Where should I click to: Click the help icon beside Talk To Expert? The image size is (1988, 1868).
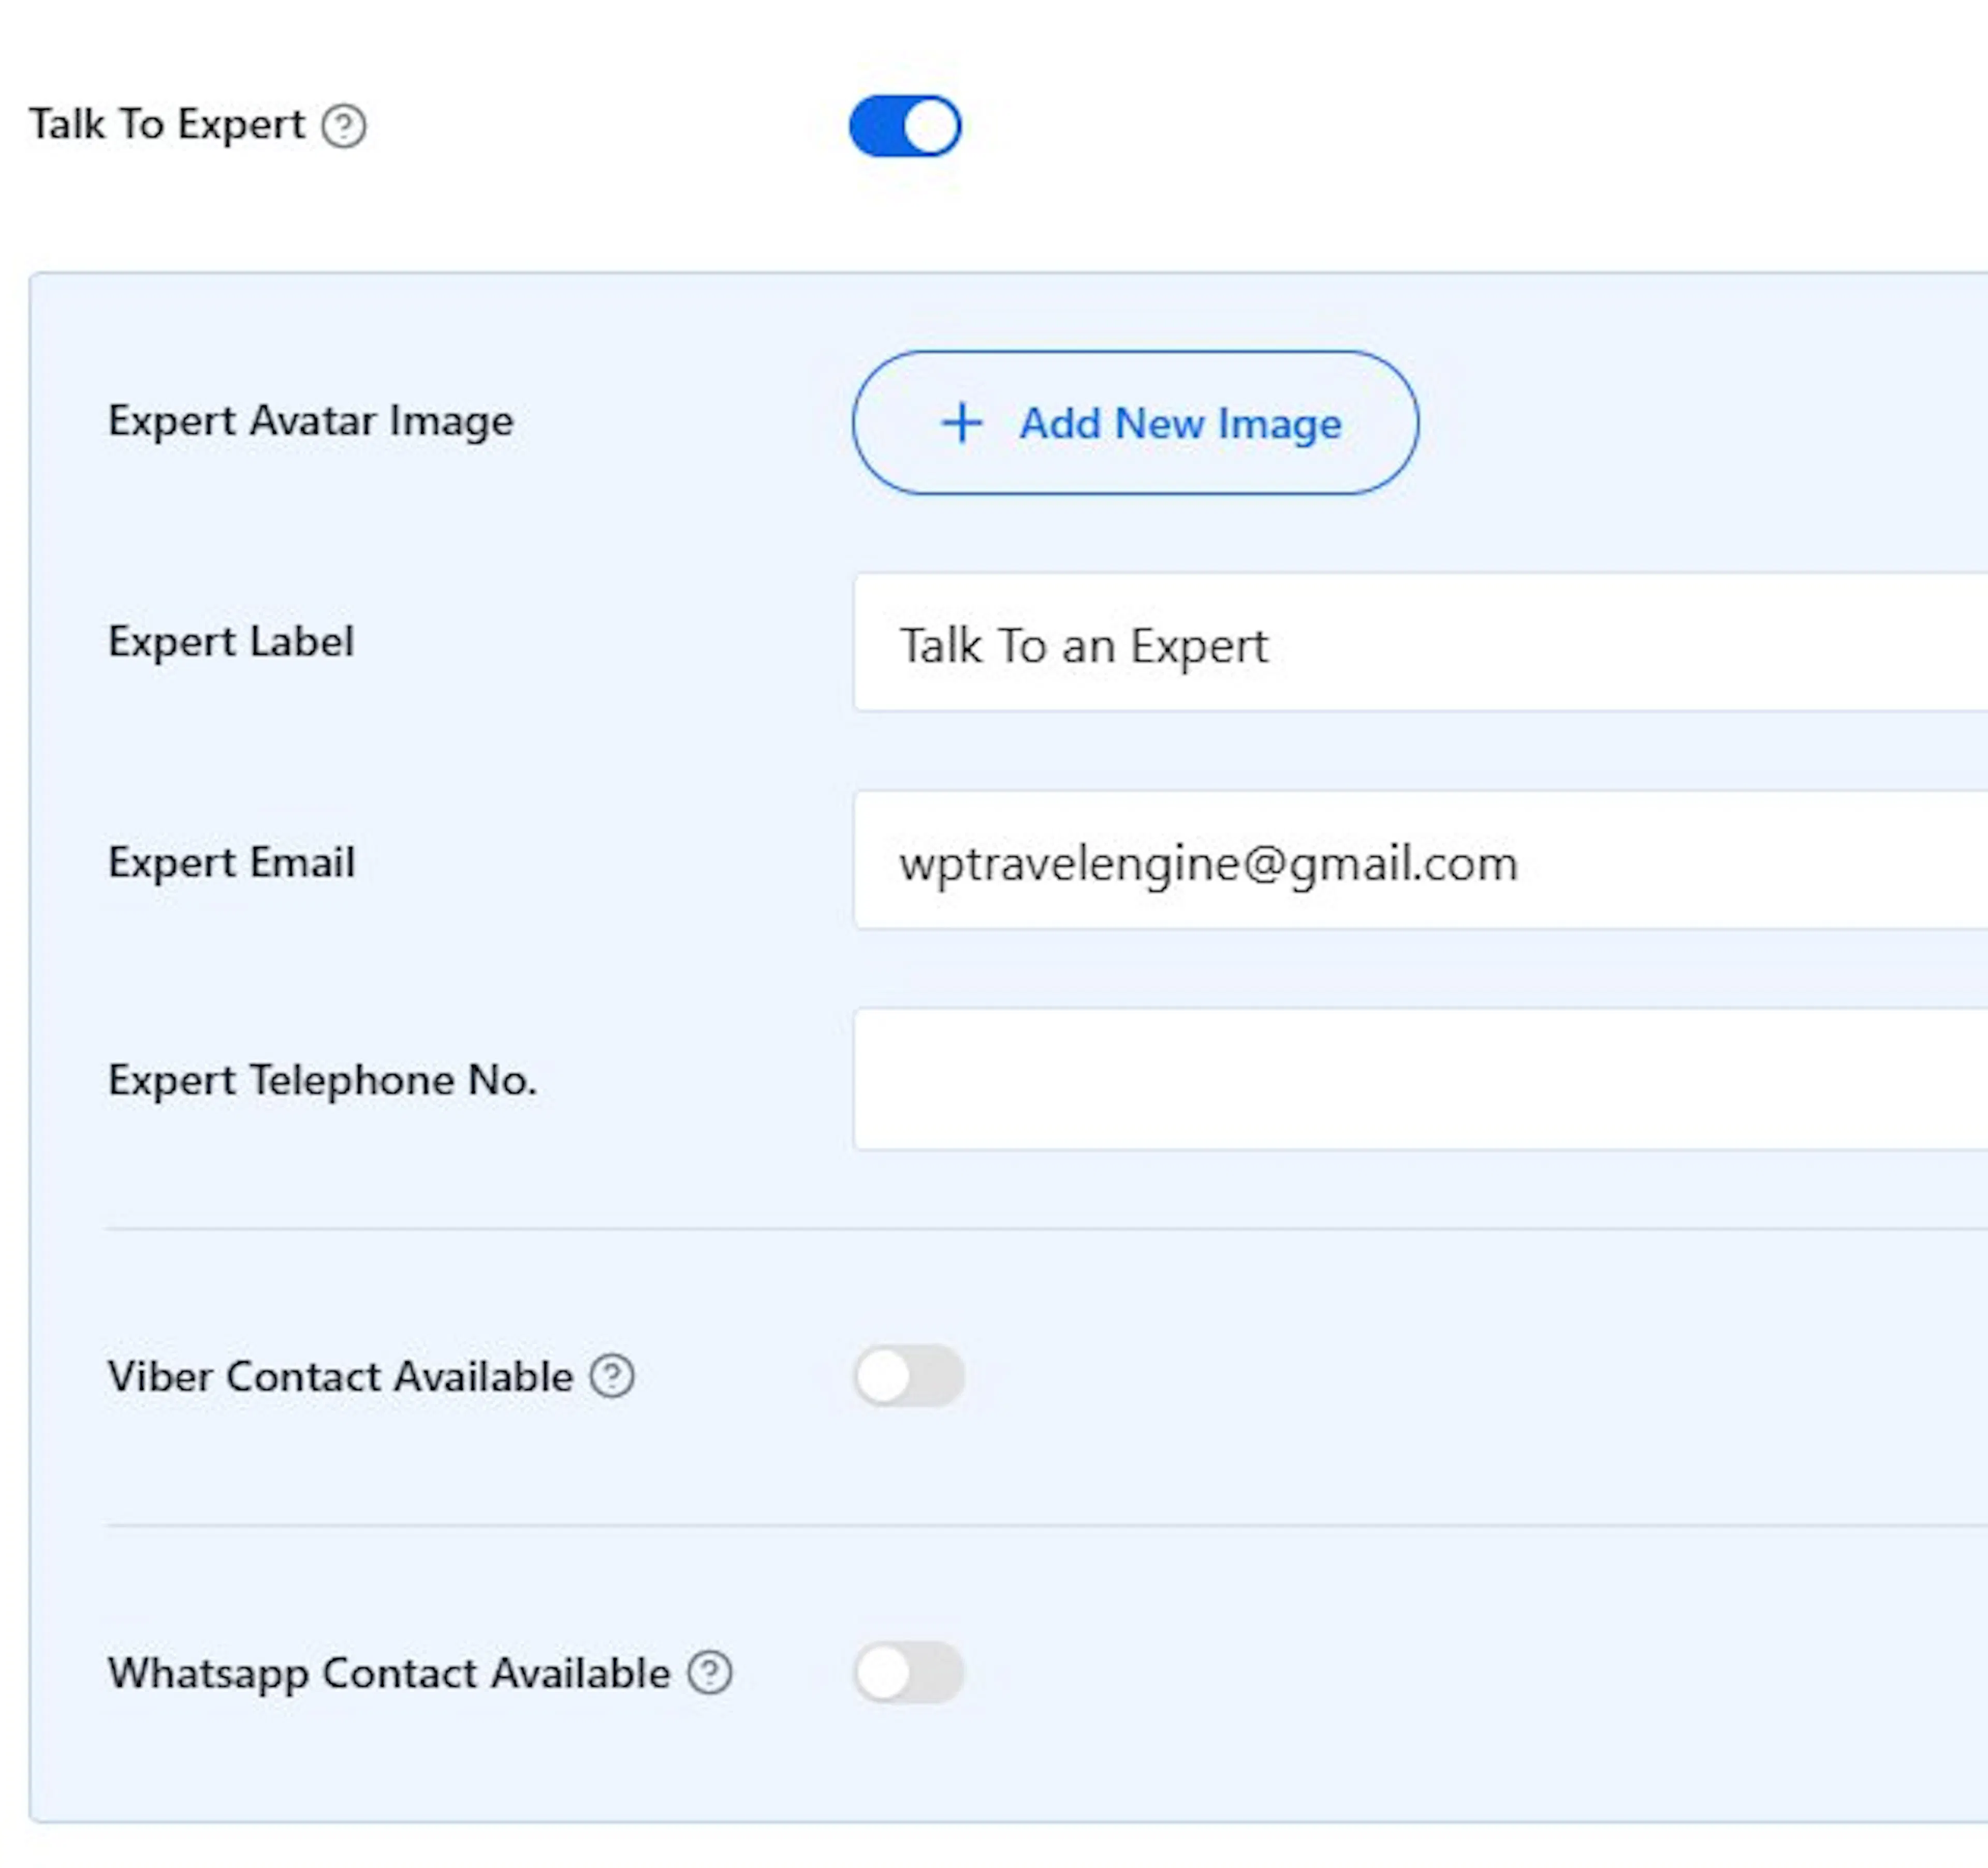coord(343,127)
